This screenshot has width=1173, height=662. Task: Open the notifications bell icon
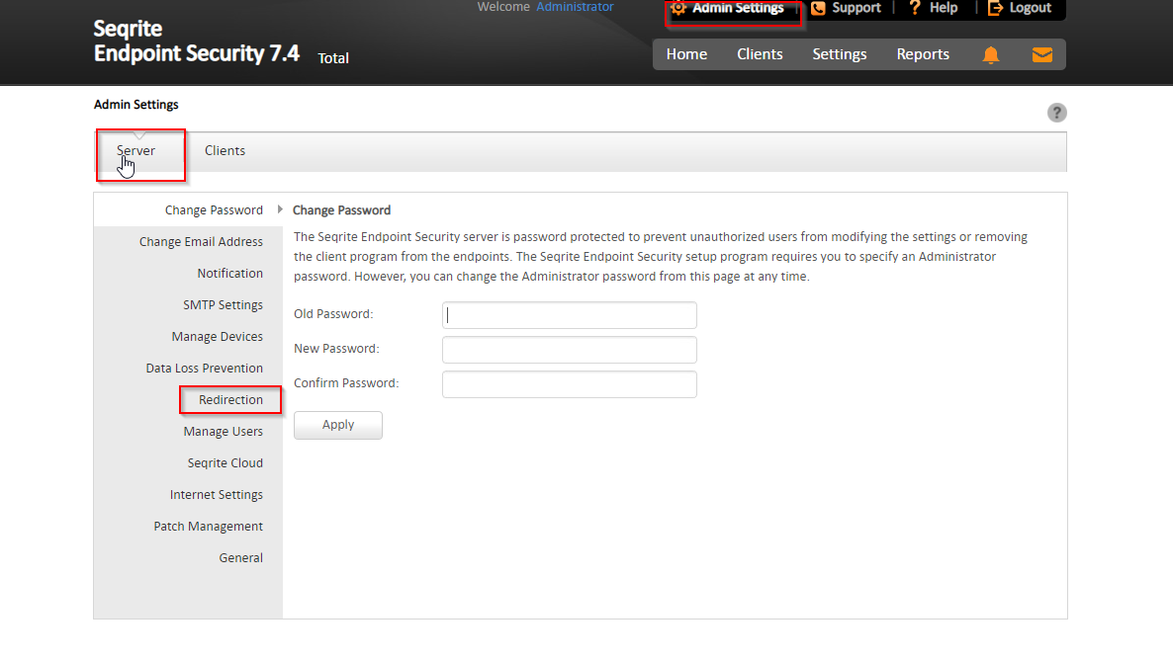click(990, 55)
